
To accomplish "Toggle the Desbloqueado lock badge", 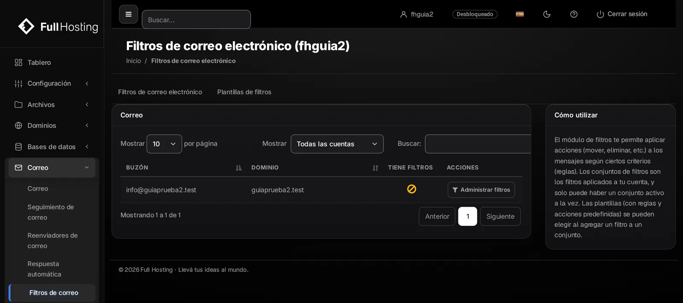I will pos(475,14).
